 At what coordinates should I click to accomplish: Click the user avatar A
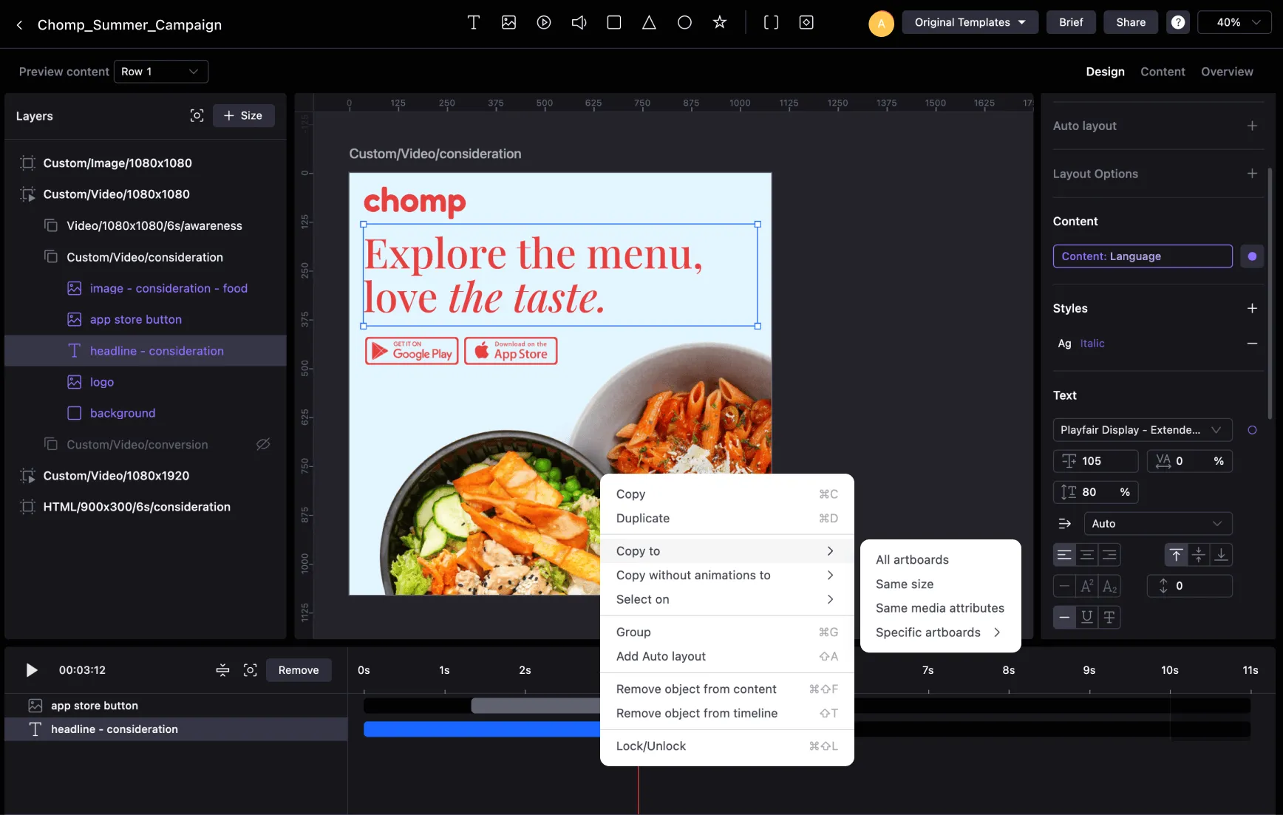[881, 23]
